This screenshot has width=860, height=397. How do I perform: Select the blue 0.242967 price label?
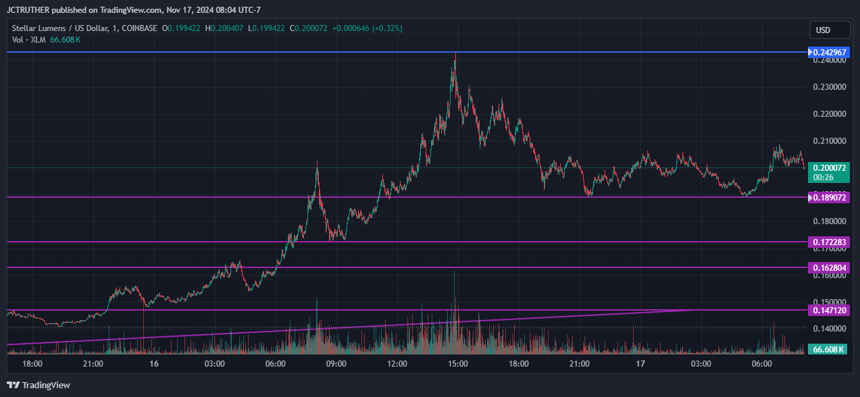(828, 52)
